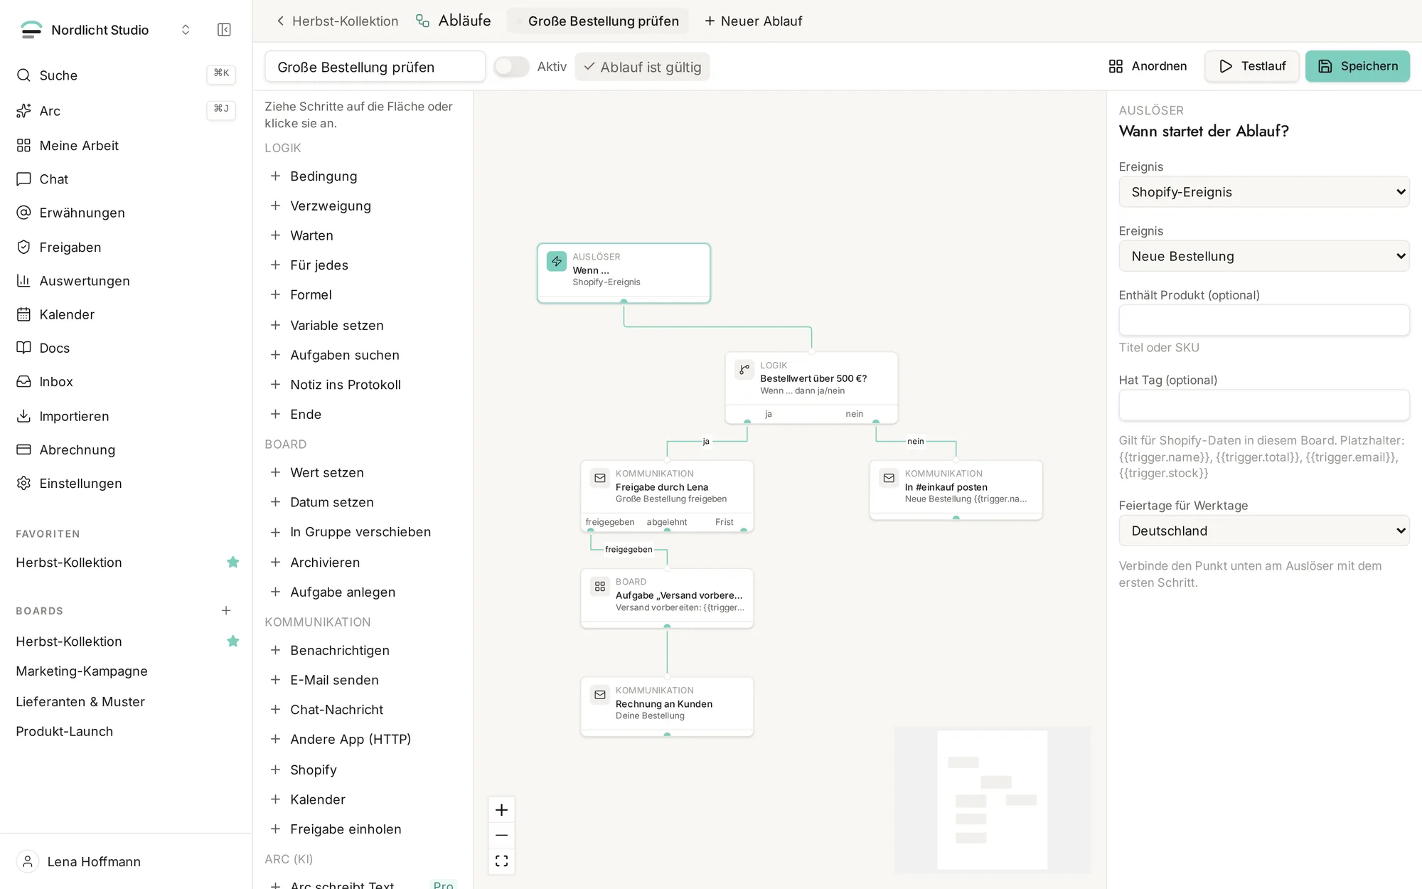
Task: Select Rechnung an Kunden node
Action: pos(667,707)
